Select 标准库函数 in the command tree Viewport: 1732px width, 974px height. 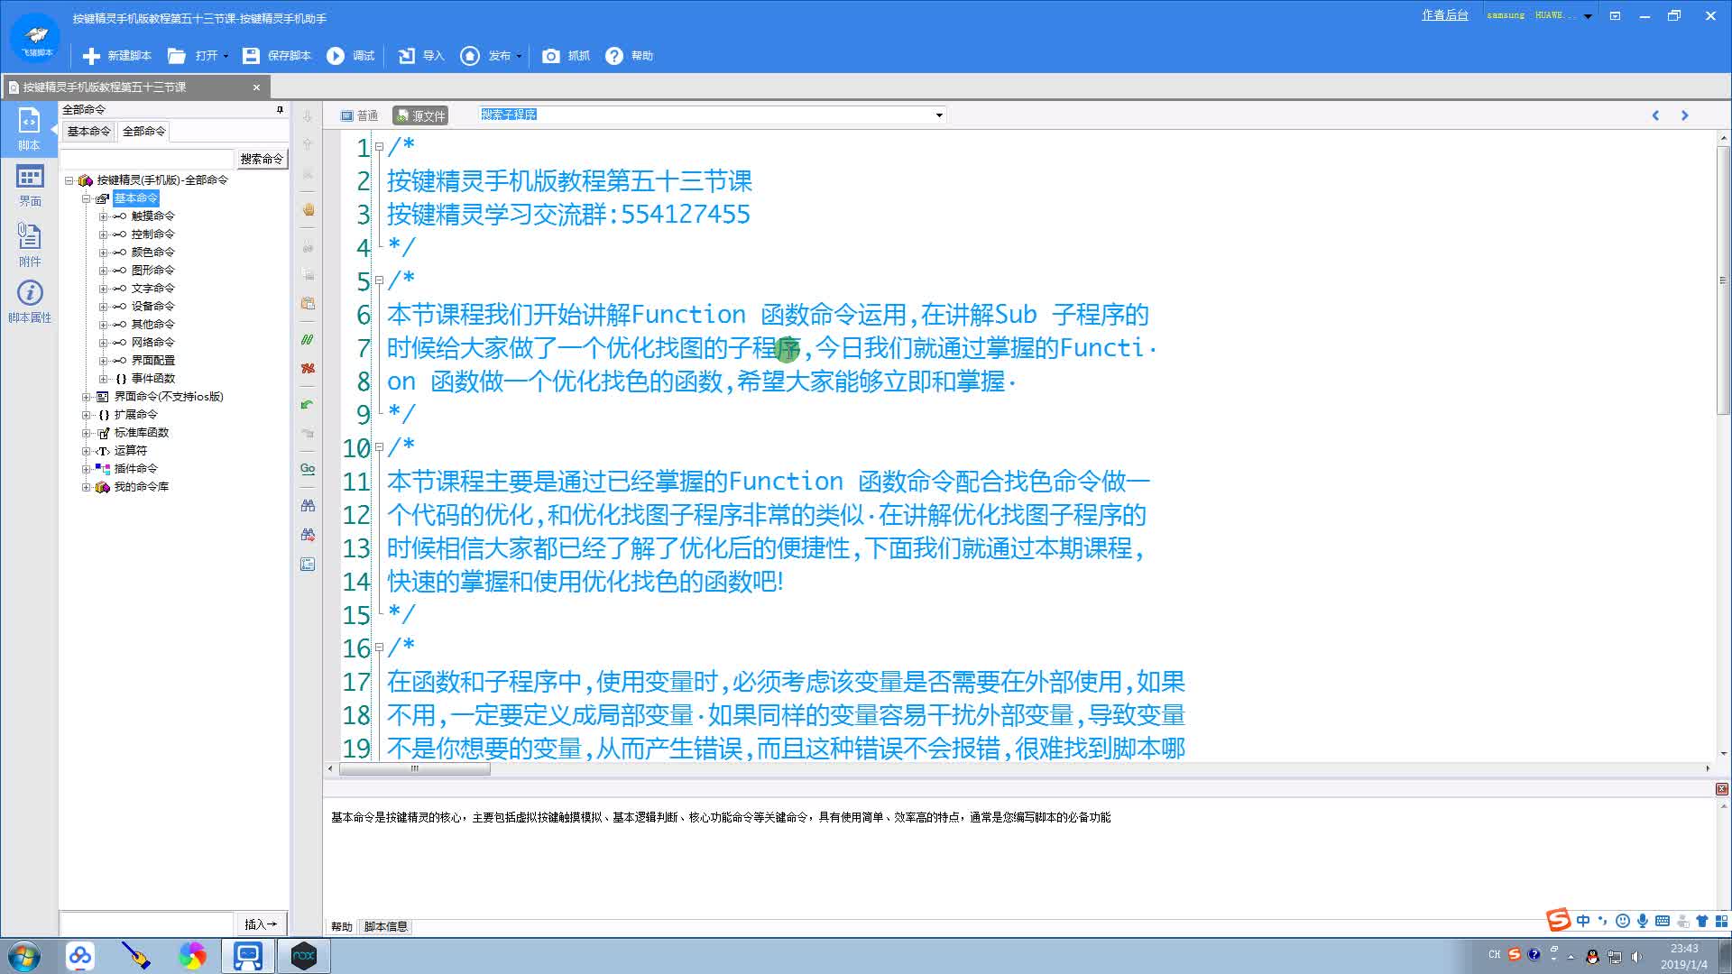click(x=141, y=433)
